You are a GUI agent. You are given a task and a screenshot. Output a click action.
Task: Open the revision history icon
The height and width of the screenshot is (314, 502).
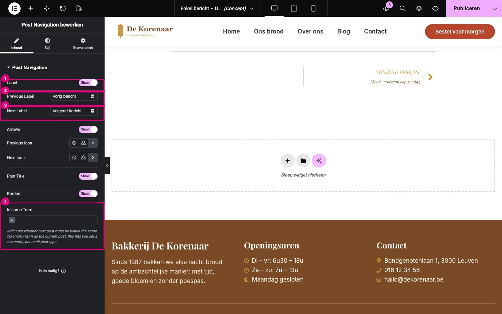(63, 8)
